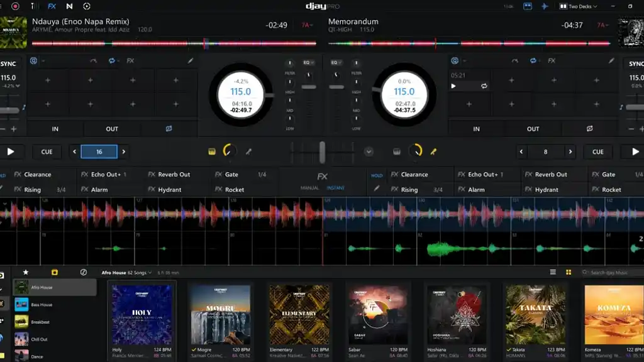Click the Search djay Music field
The image size is (644, 362).
pyautogui.click(x=612, y=273)
